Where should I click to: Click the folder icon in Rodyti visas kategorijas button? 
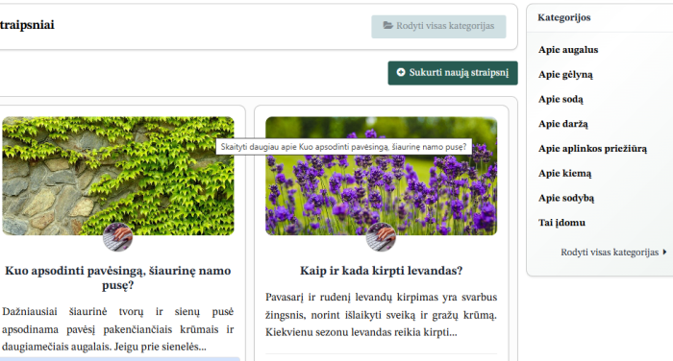[x=388, y=25]
